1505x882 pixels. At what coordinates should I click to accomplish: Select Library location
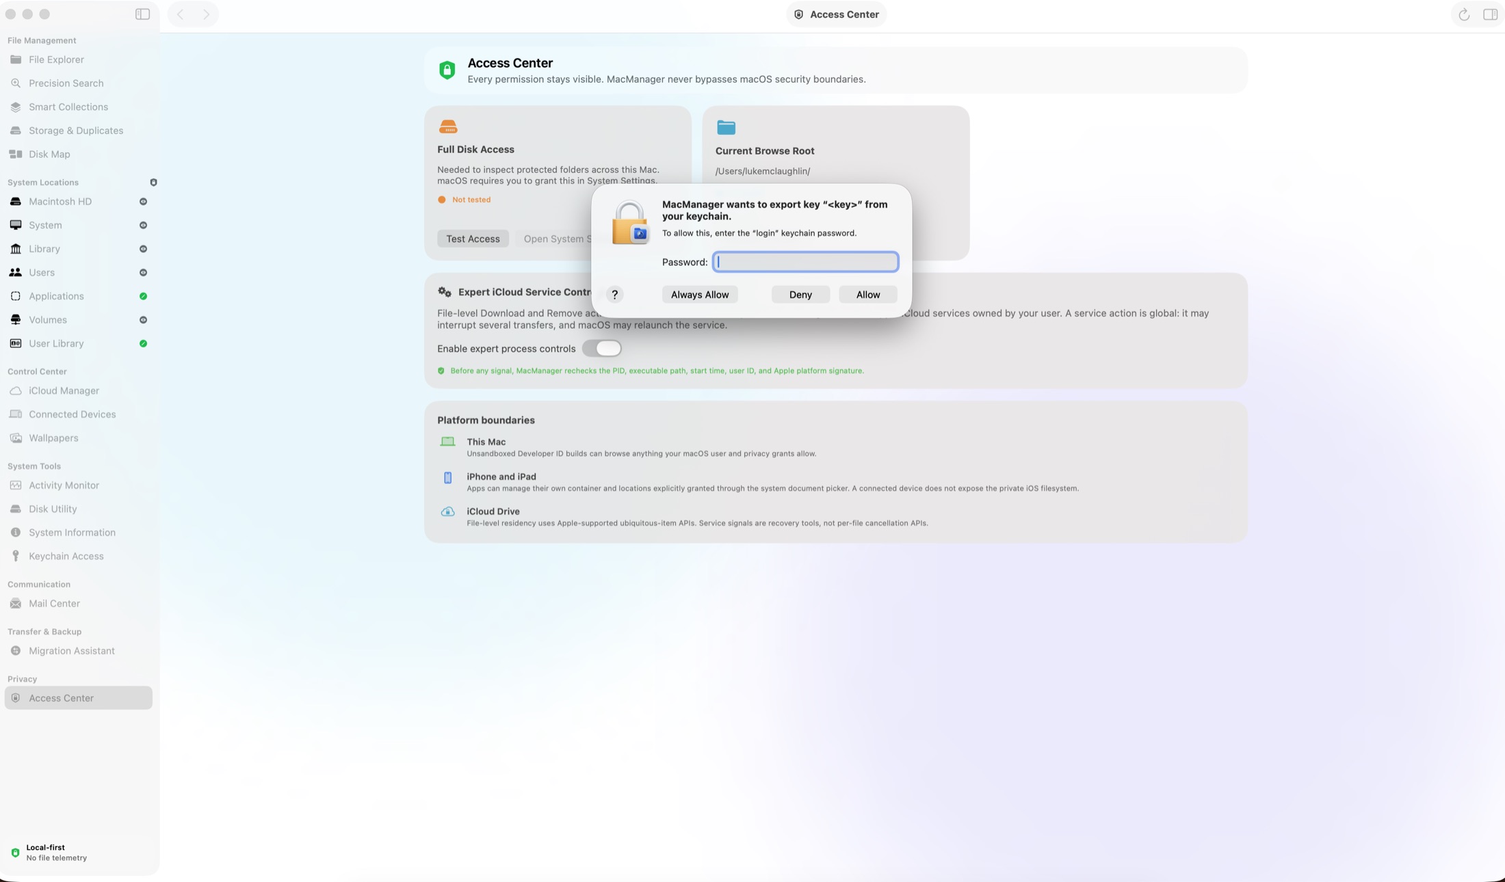click(78, 249)
